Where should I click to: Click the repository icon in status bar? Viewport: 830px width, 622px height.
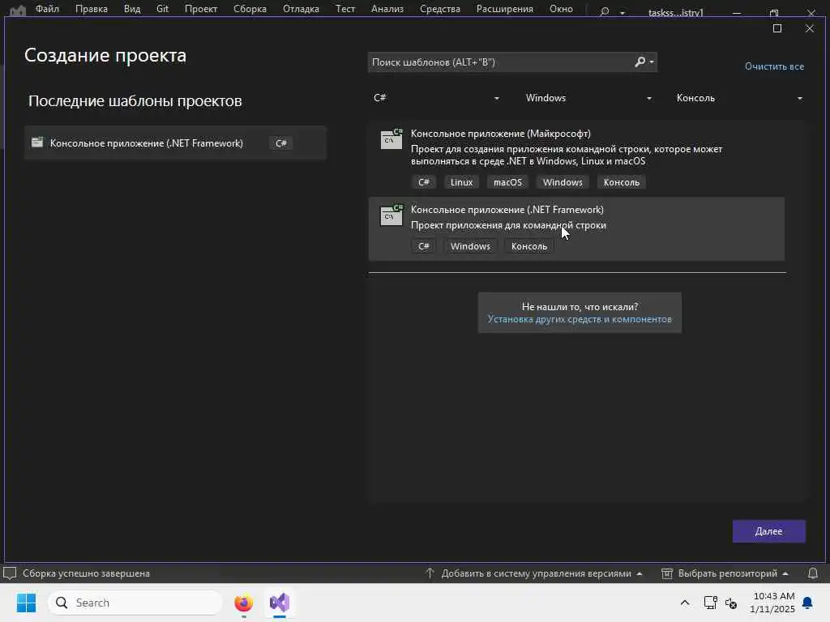[667, 573]
